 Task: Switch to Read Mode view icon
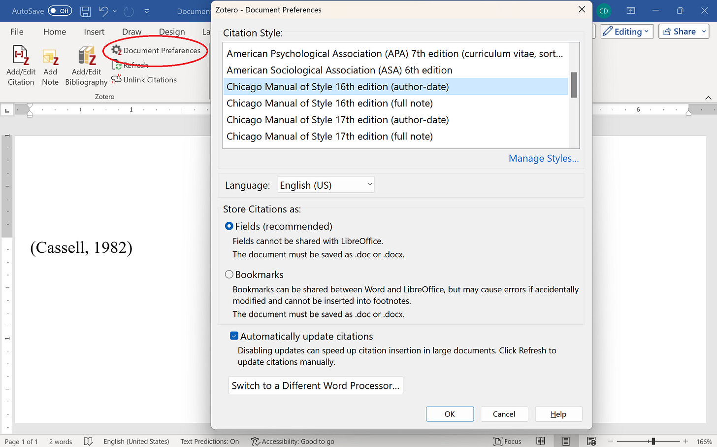click(x=541, y=441)
